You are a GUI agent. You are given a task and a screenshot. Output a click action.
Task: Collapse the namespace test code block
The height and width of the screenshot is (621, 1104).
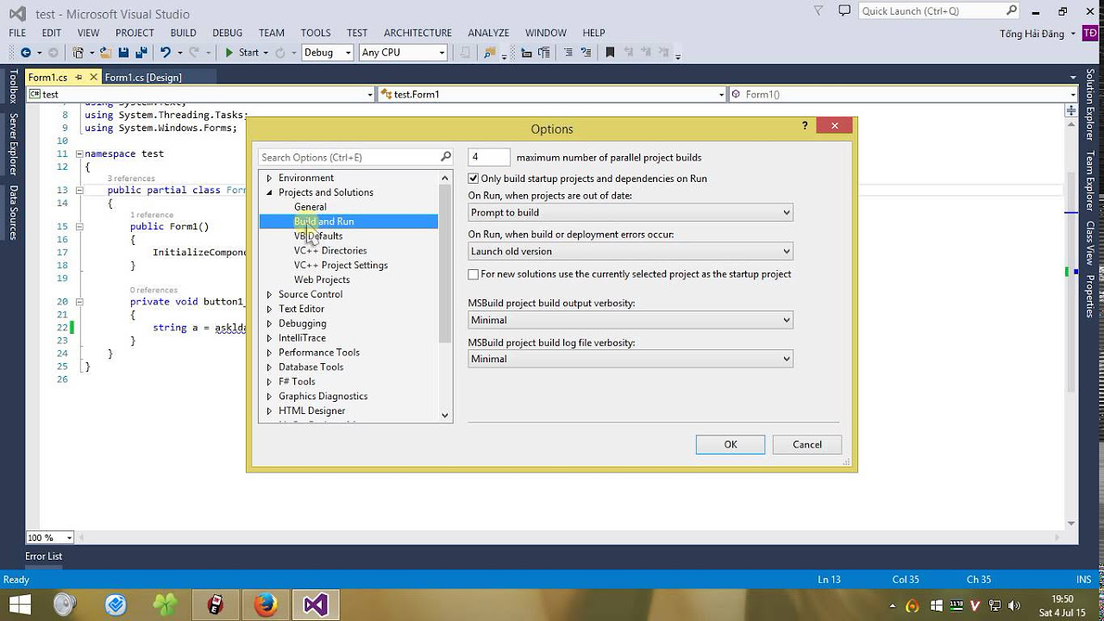78,154
